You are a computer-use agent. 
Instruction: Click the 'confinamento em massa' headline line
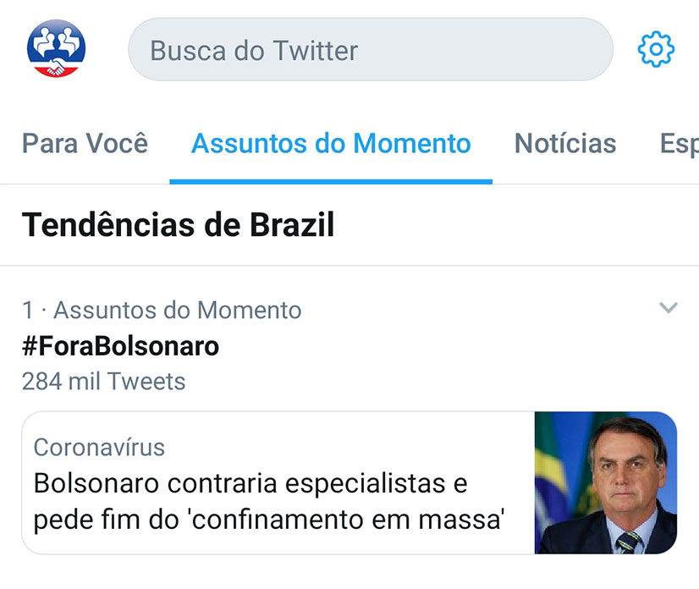269,520
